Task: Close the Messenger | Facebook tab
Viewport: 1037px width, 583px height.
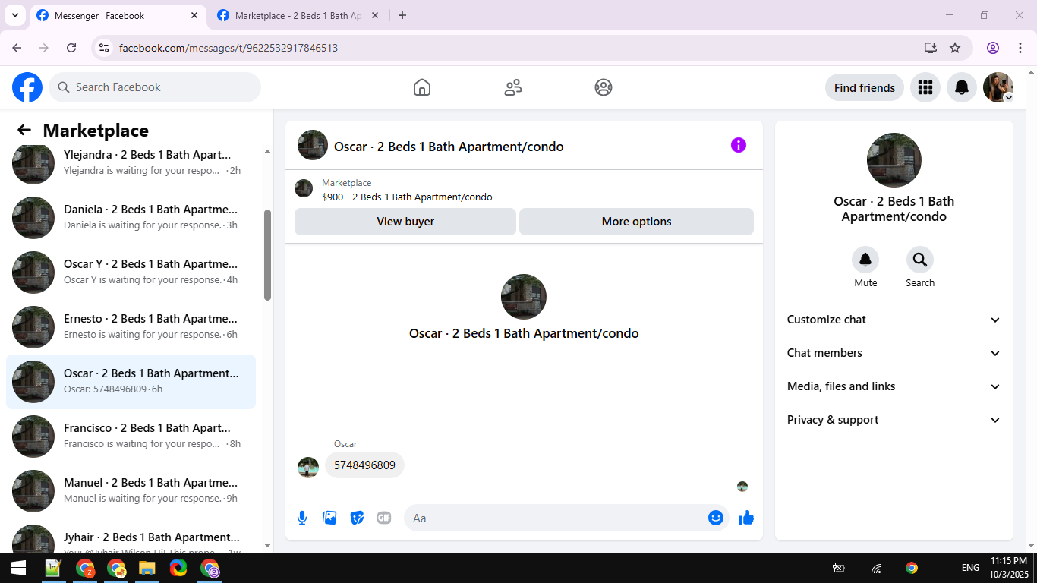Action: tap(194, 15)
